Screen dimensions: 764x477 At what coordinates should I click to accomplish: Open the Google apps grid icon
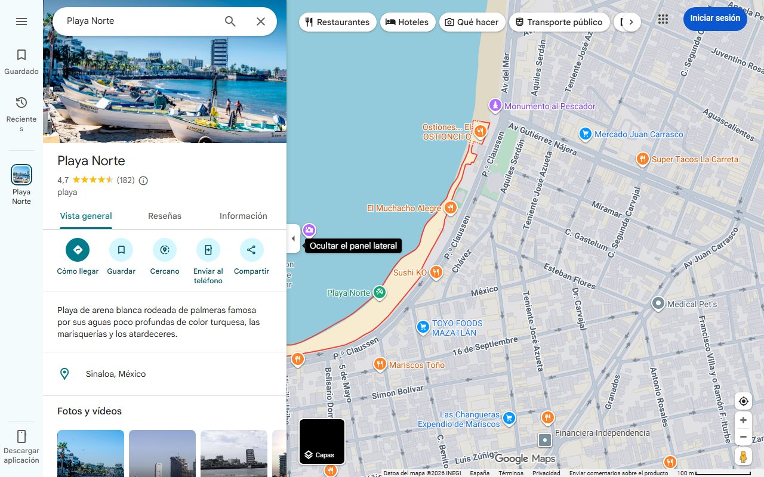coord(663,19)
